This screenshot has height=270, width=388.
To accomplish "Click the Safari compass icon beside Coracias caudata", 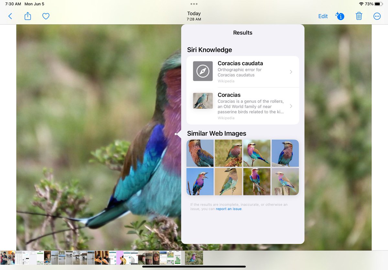I will (x=203, y=71).
